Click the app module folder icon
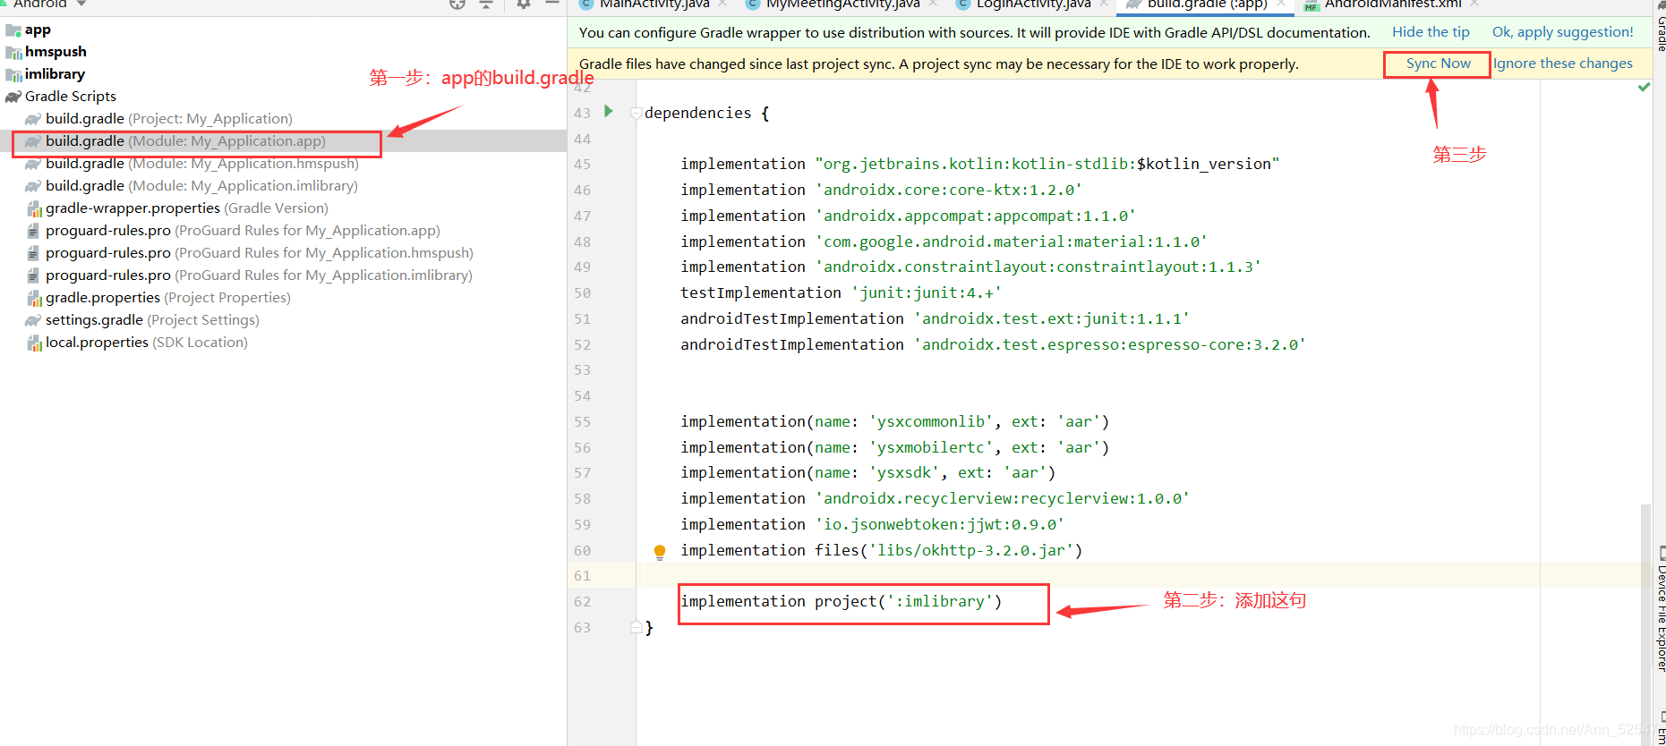Viewport: 1666px width, 746px height. click(13, 30)
